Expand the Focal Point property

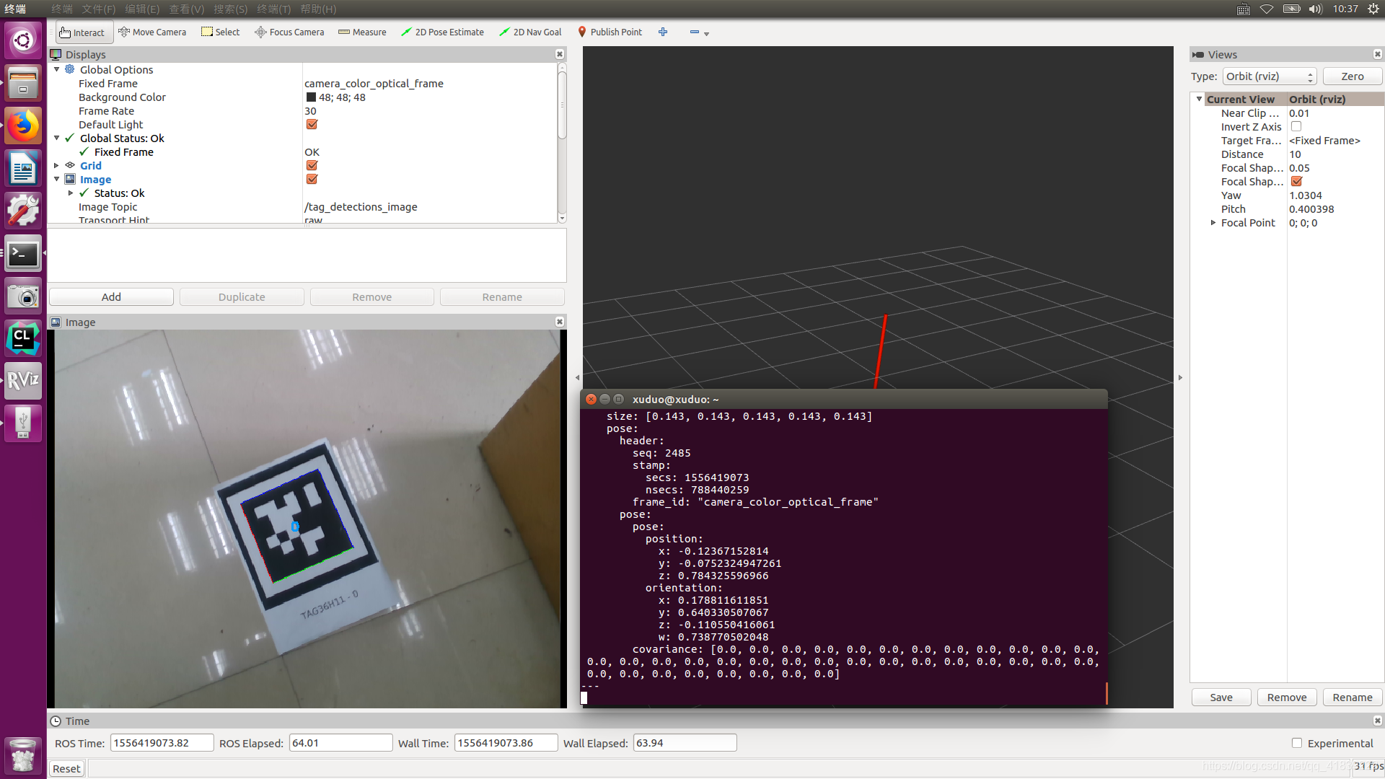1213,223
